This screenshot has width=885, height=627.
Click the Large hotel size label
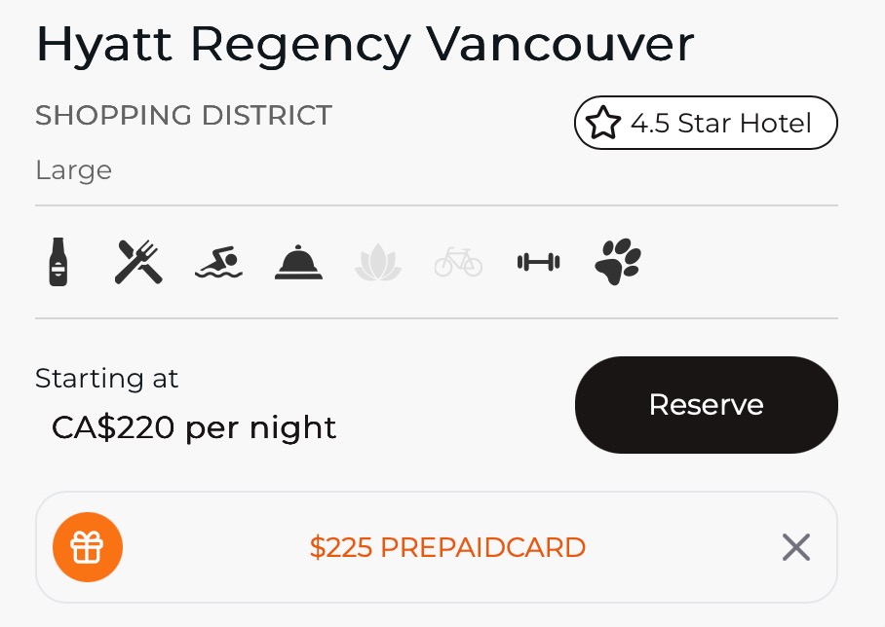click(73, 170)
